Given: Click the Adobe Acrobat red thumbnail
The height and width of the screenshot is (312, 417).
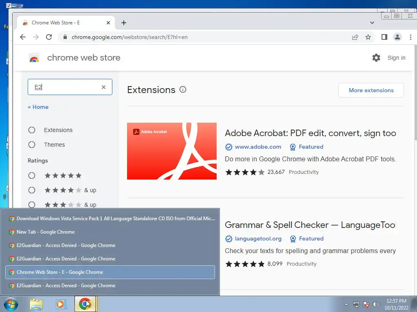Looking at the screenshot, I should (172, 151).
